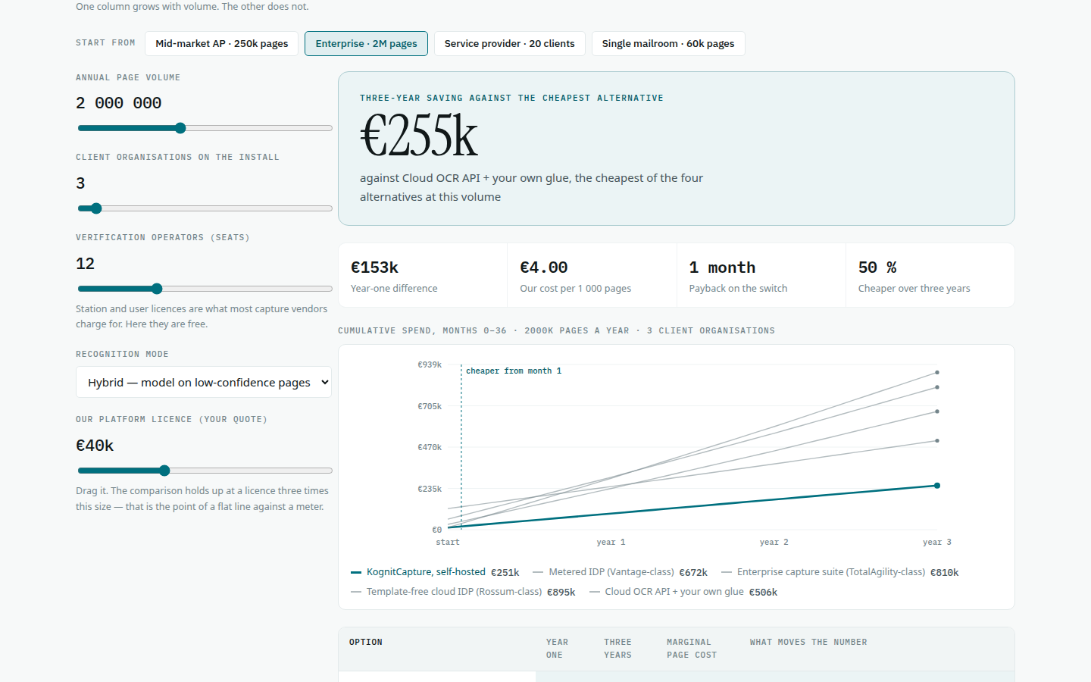Click the annual page volume slider handle
The height and width of the screenshot is (682, 1091).
180,128
